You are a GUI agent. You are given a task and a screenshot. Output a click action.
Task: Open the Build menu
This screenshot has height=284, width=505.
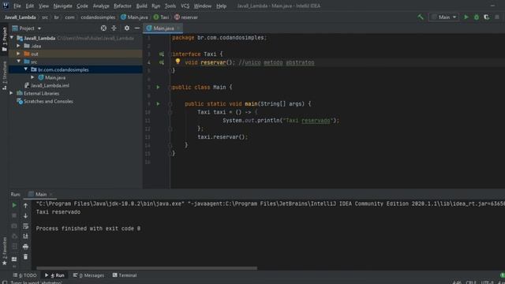click(141, 6)
